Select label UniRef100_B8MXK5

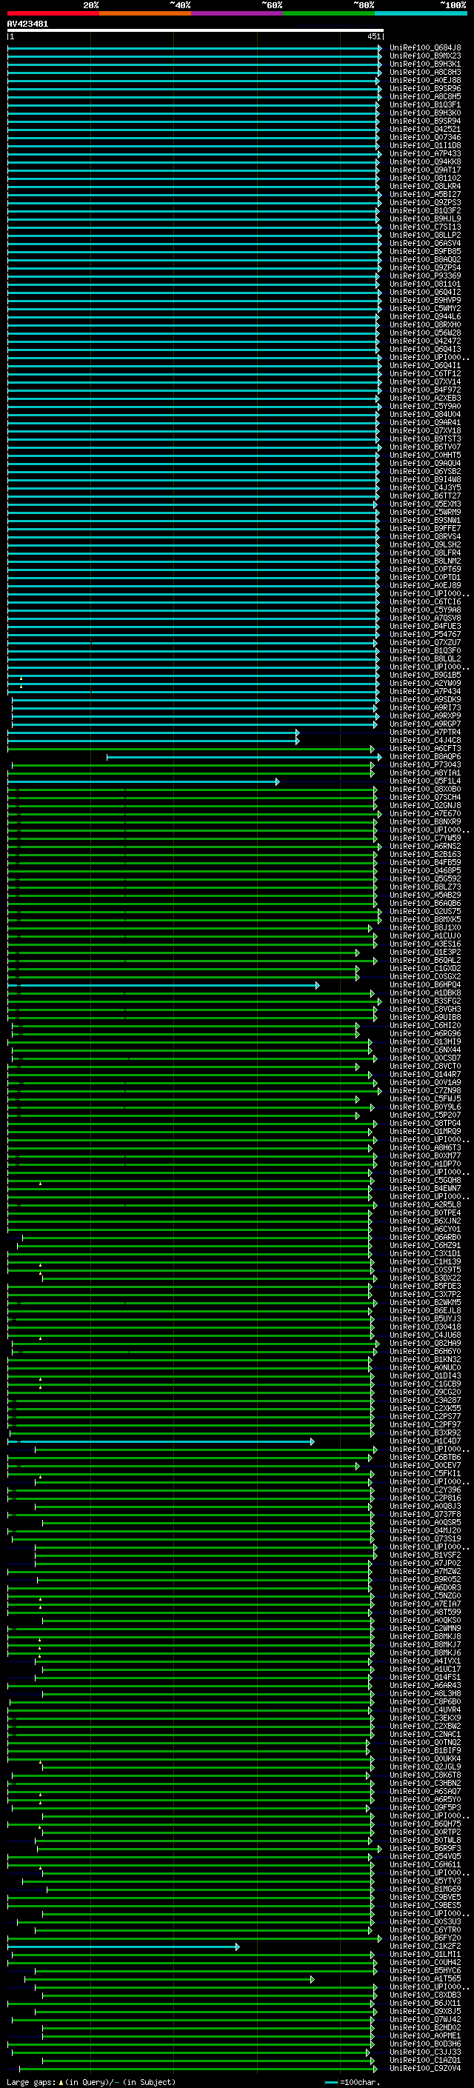tap(425, 919)
